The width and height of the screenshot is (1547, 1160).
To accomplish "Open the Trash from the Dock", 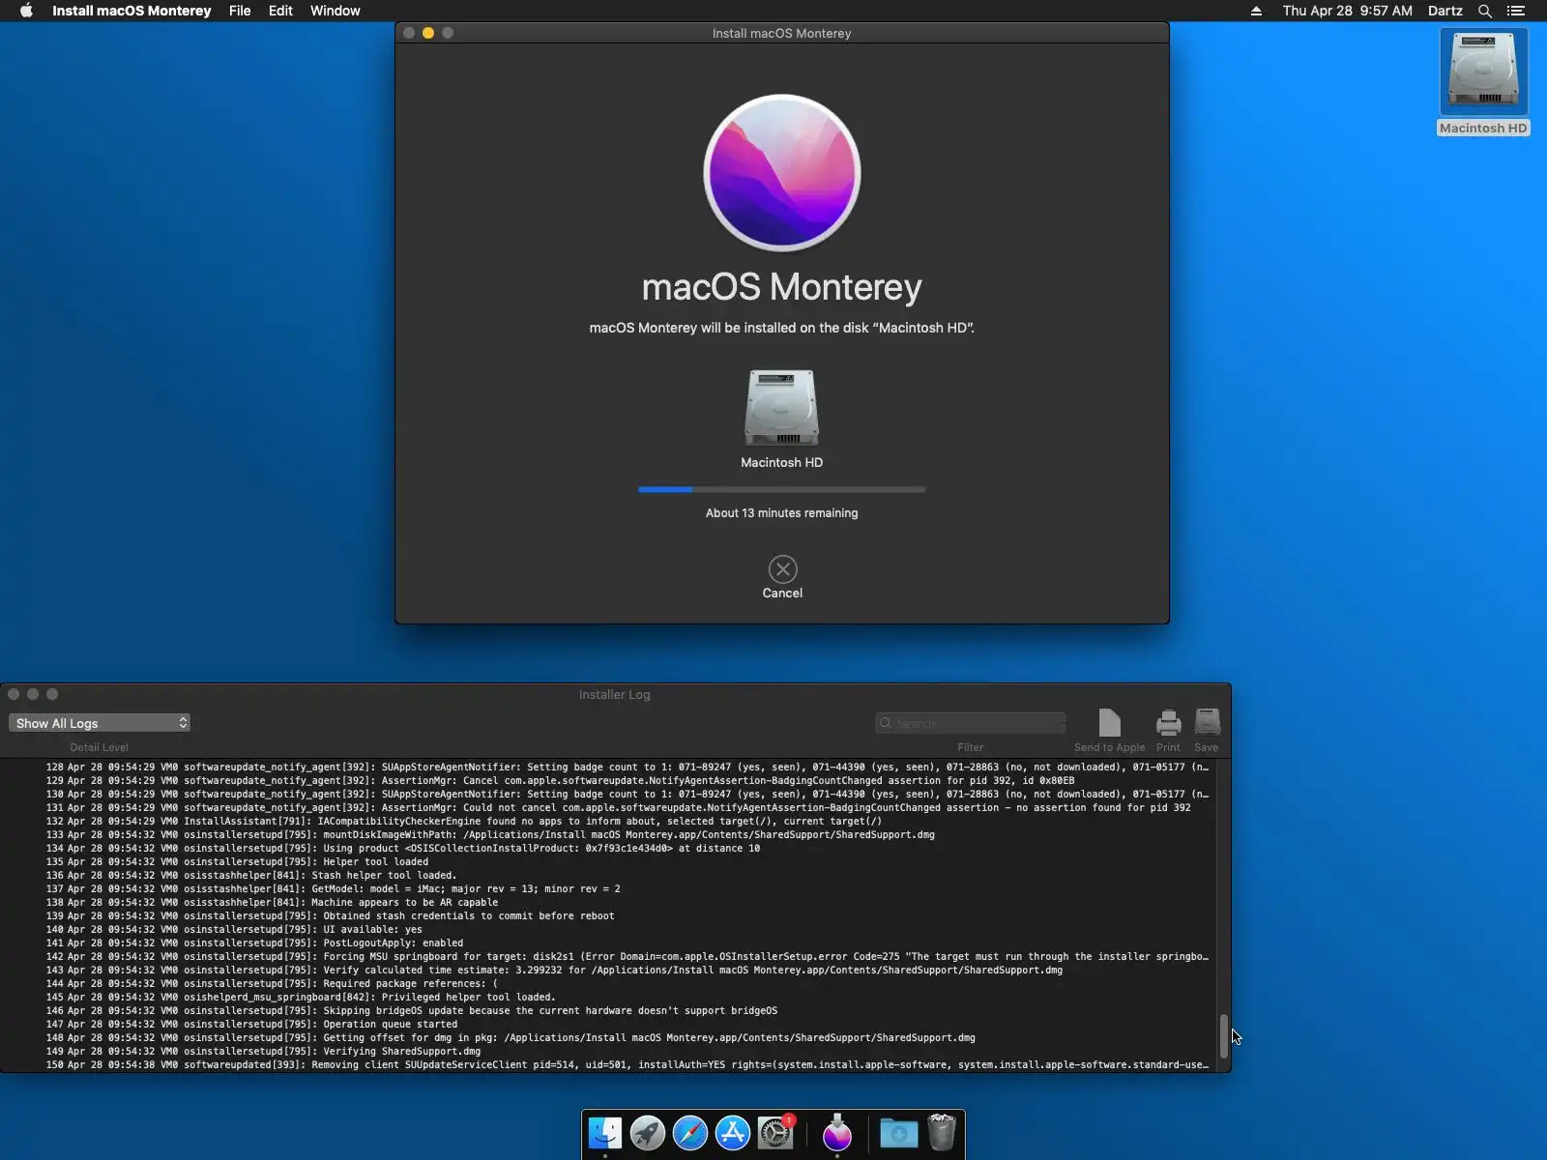I will [941, 1133].
